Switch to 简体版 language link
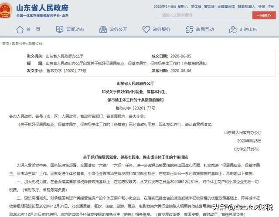Screen dimensions: 279x217 point(196,7)
